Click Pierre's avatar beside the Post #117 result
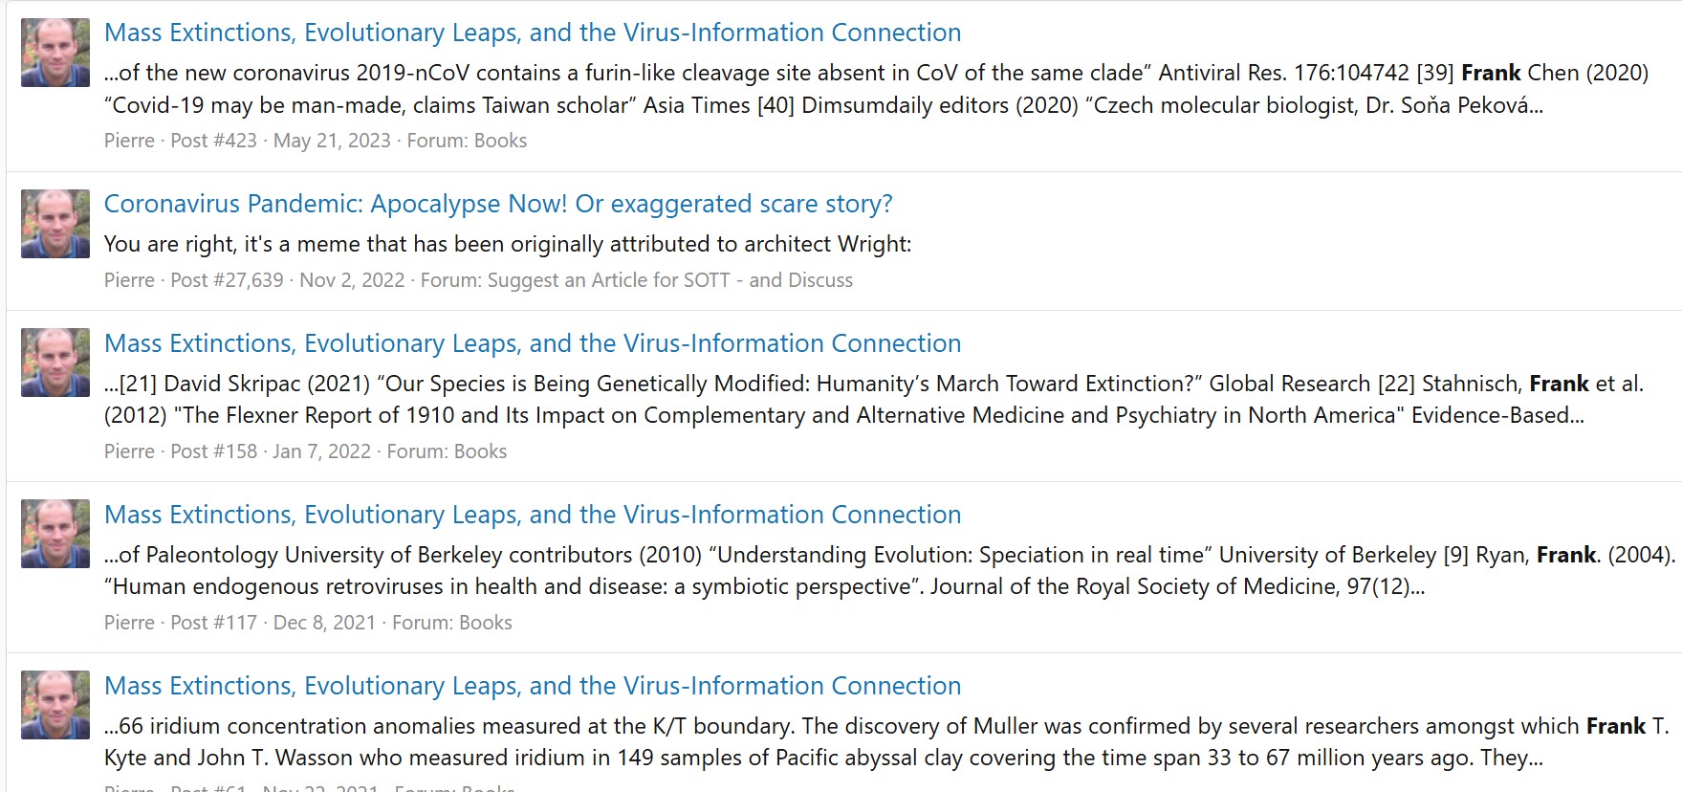The image size is (1682, 792). tap(55, 534)
